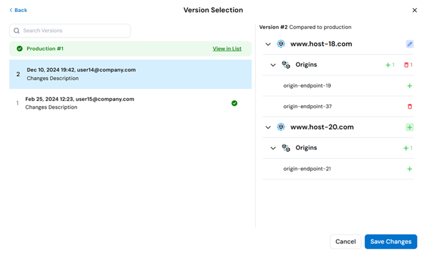
Task: Open View in List link
Action: click(227, 49)
